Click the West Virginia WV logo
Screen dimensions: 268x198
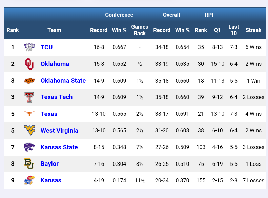click(x=29, y=130)
